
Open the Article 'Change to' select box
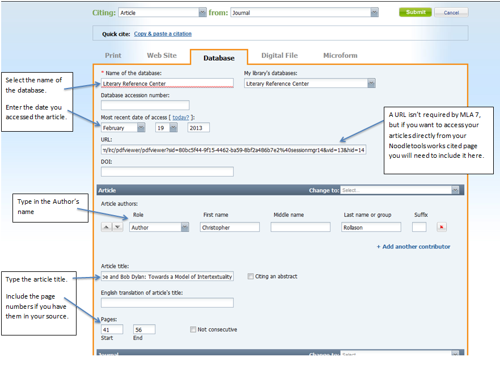400,191
